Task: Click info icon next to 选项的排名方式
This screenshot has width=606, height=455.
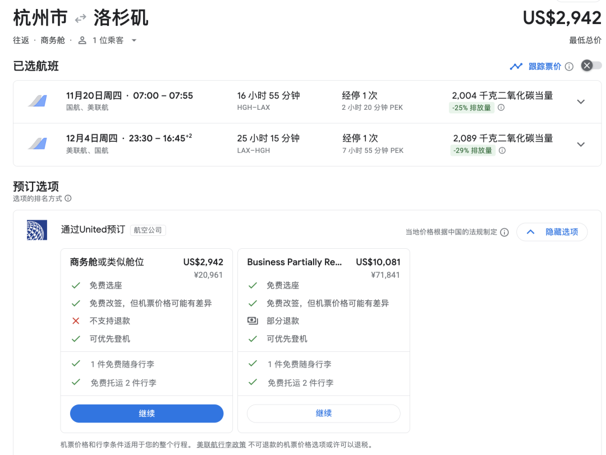Action: pyautogui.click(x=68, y=198)
